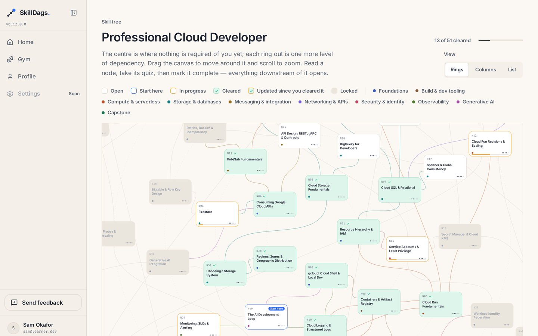Click the feedback speech bubble icon
538x336 pixels.
[14, 302]
